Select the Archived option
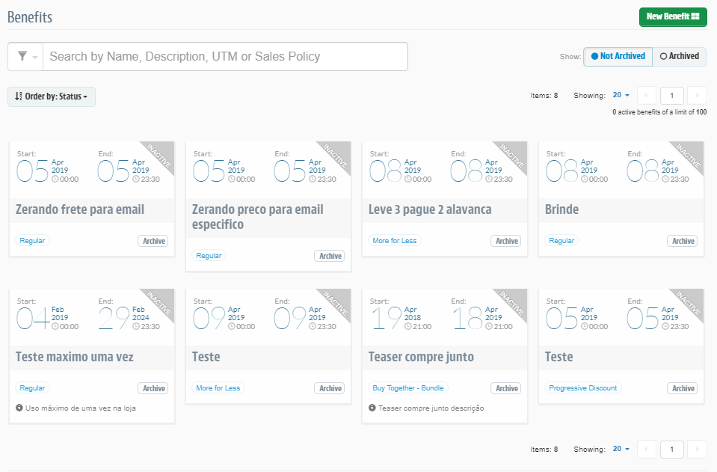This screenshot has width=717, height=472. [x=678, y=56]
